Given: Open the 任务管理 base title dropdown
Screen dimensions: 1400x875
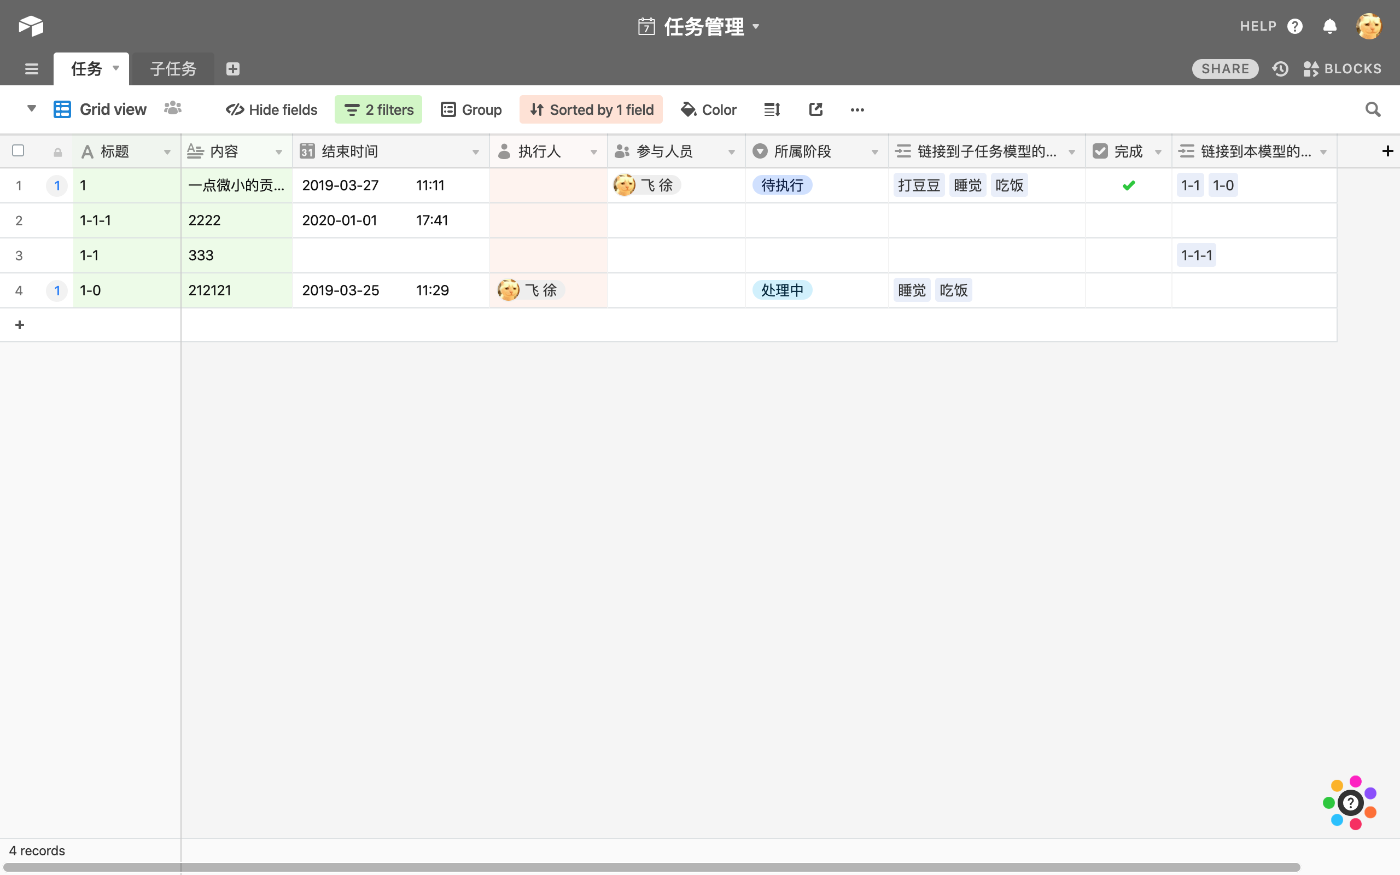Looking at the screenshot, I should [x=756, y=27].
